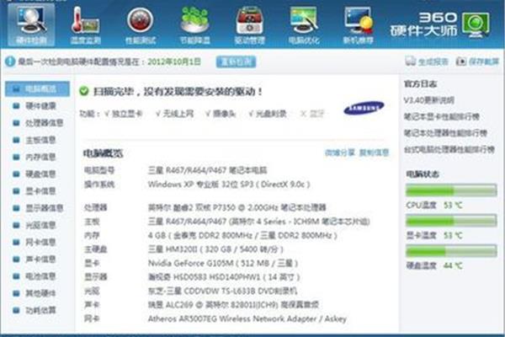Click the Nvidia GeForce G105M graphics value
The height and width of the screenshot is (337, 505).
pos(223,263)
